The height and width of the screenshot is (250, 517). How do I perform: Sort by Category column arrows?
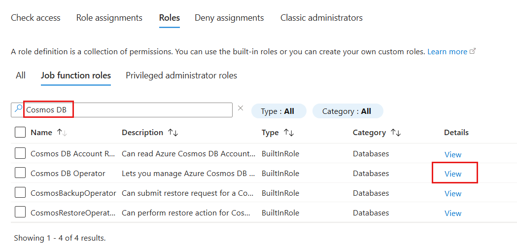395,133
